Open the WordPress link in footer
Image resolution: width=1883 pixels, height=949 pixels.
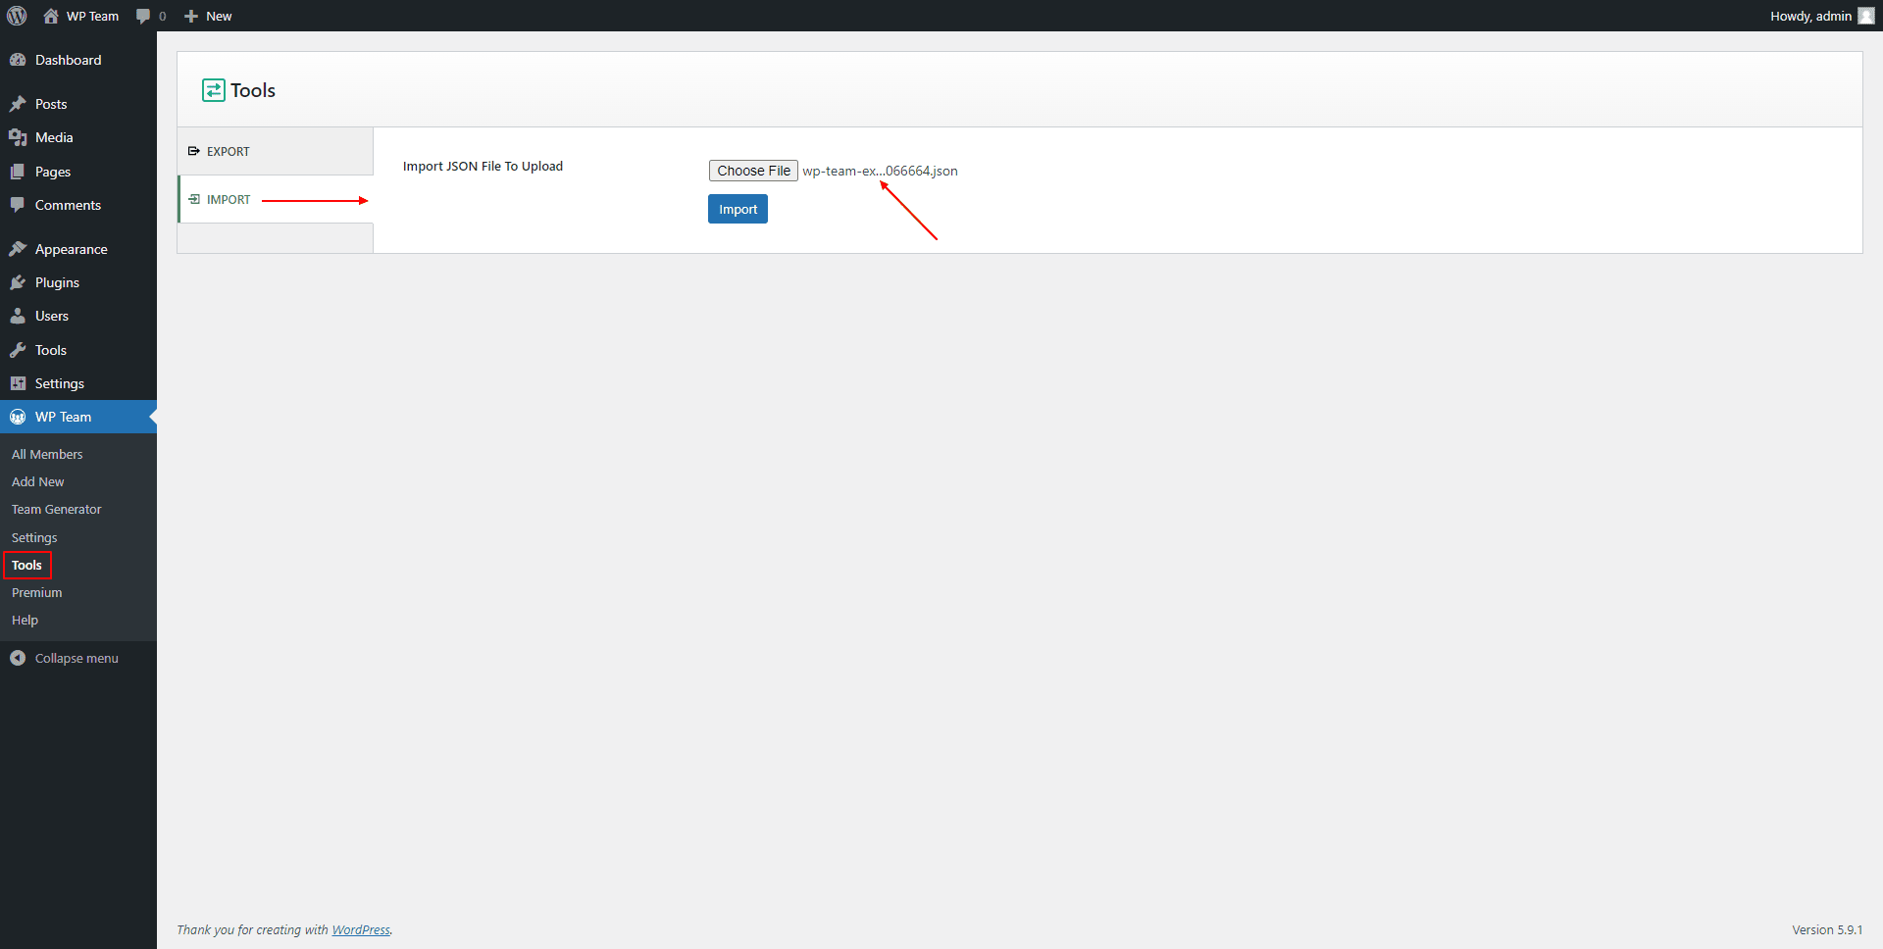point(361,930)
